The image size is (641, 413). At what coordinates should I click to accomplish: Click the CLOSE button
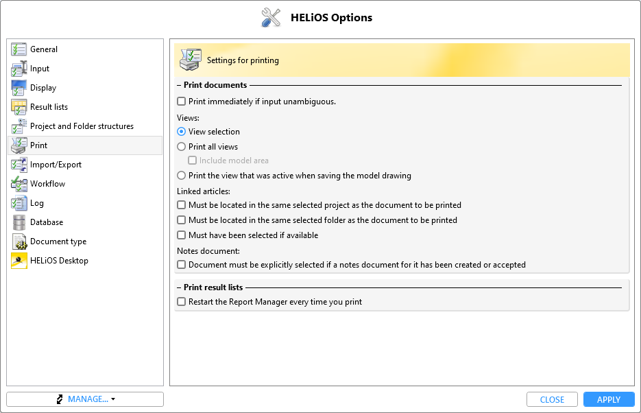(x=552, y=399)
